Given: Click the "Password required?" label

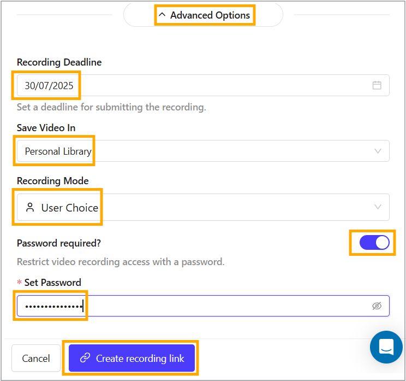Looking at the screenshot, I should 59,243.
